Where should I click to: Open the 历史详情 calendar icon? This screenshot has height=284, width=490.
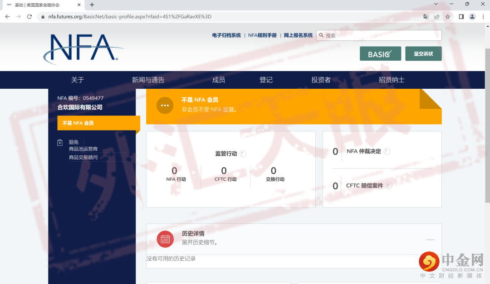165,239
